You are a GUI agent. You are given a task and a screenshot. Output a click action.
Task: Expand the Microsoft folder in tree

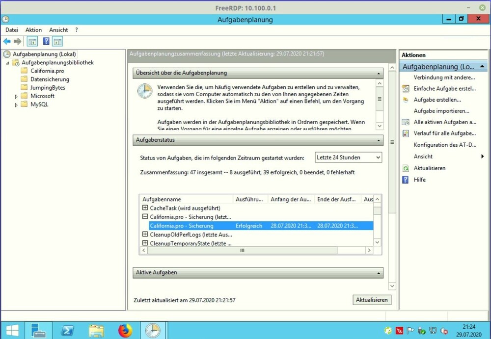pos(16,97)
